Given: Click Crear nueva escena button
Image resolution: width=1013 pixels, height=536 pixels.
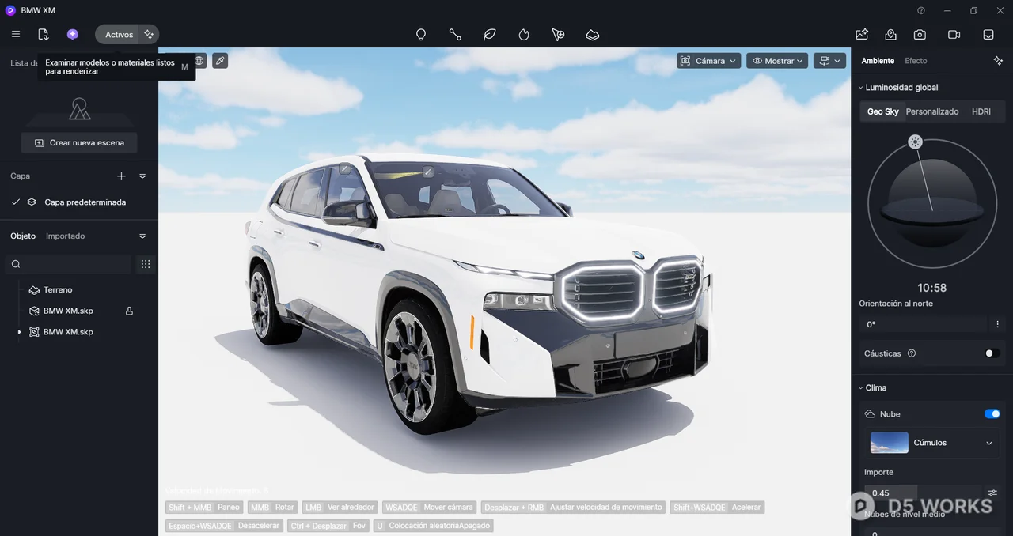Looking at the screenshot, I should pyautogui.click(x=79, y=142).
